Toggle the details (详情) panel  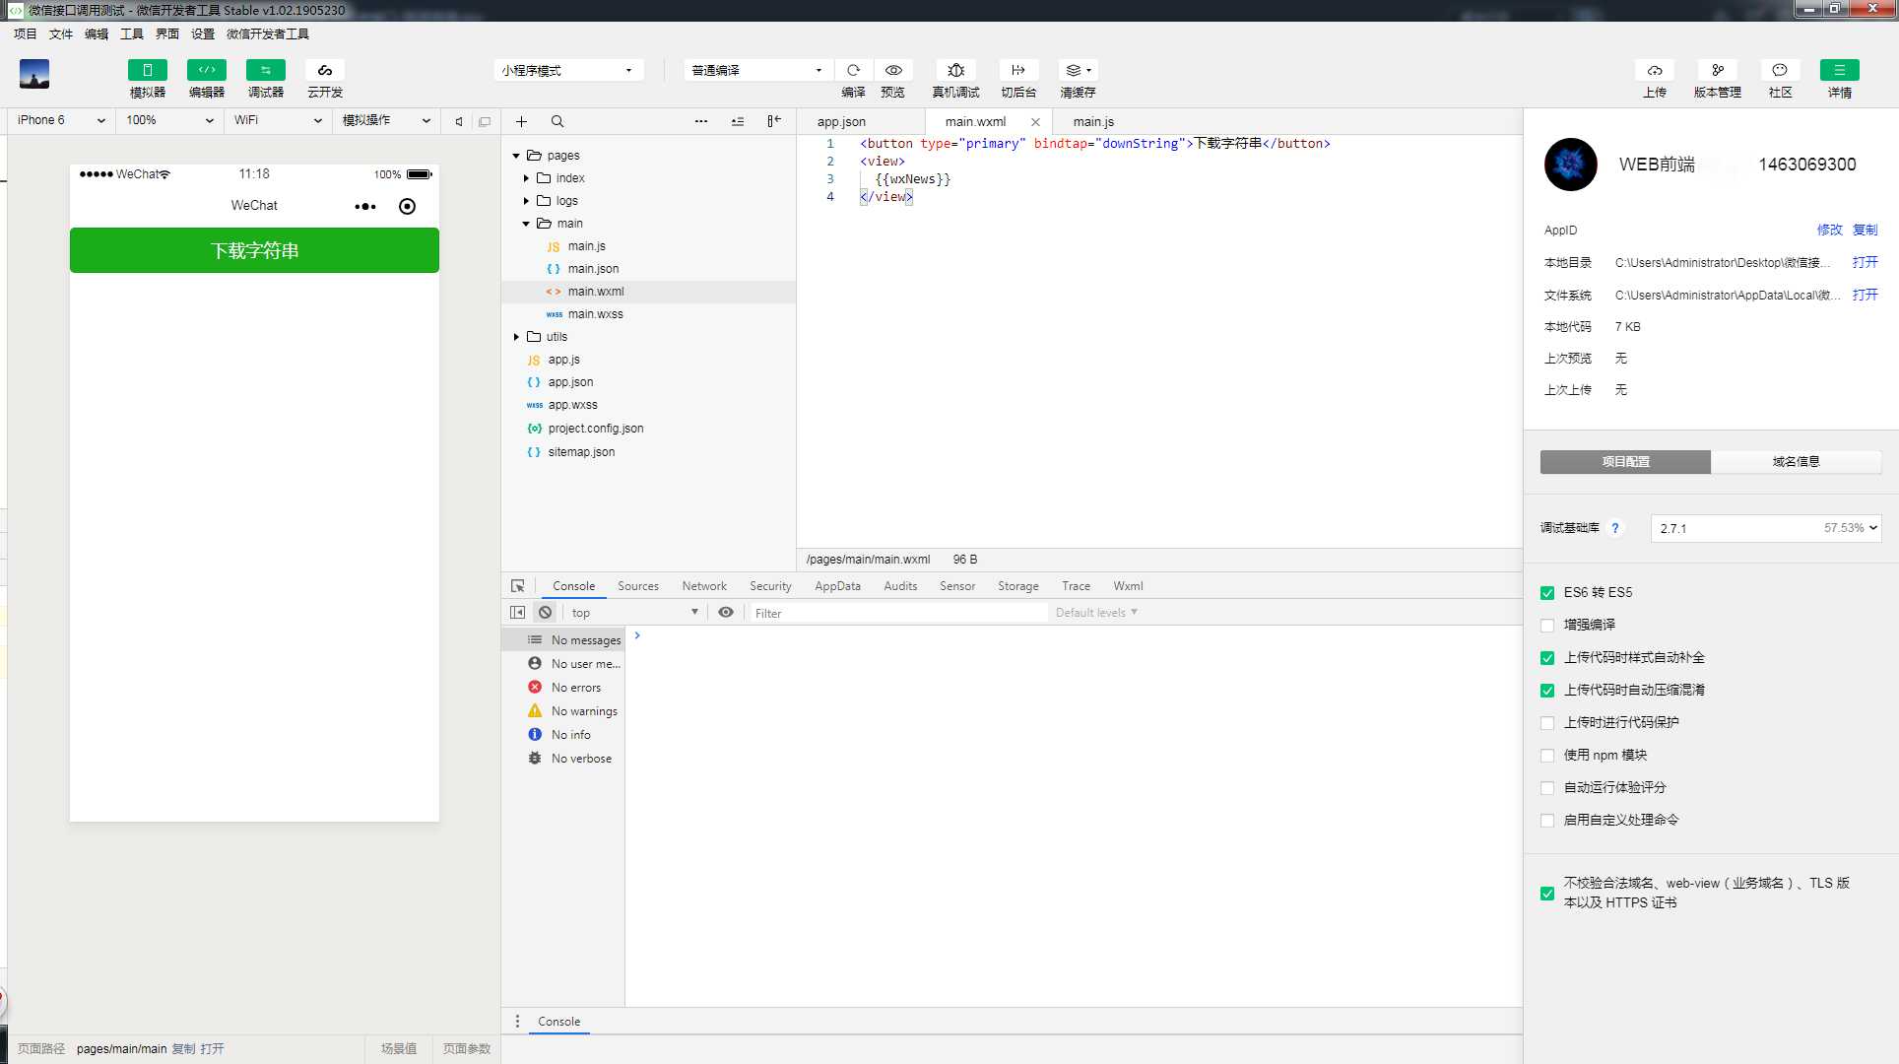point(1840,70)
